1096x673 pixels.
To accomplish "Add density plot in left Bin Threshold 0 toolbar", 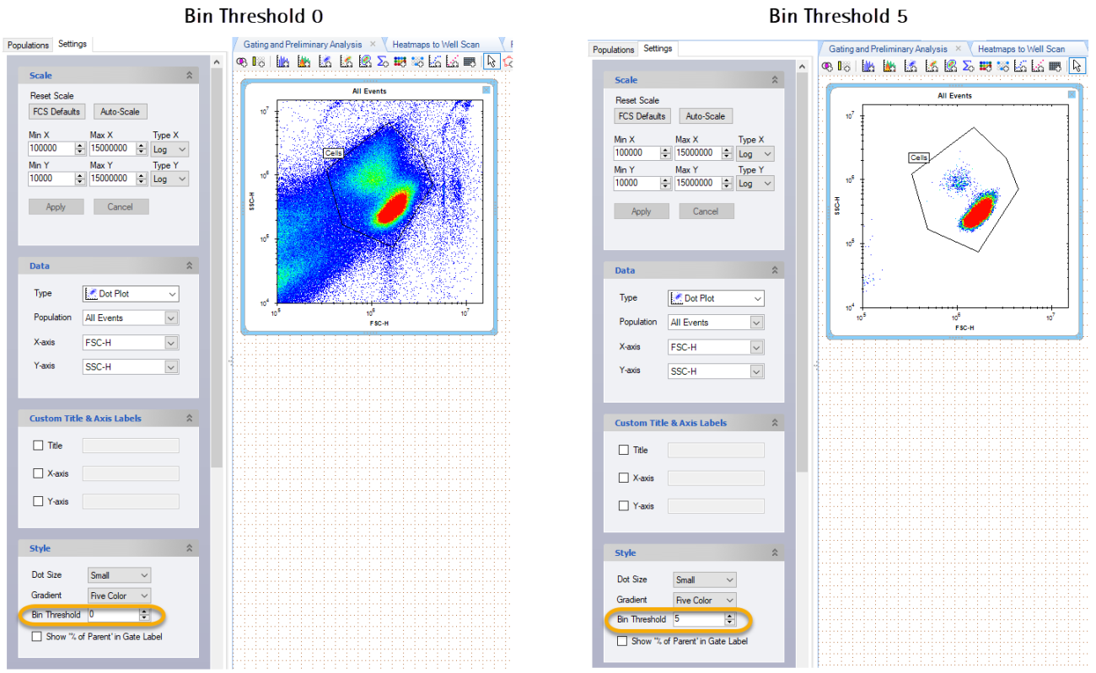I will coord(347,61).
